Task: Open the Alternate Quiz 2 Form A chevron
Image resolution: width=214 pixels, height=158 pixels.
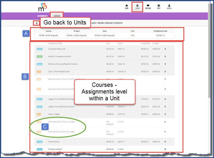Action: tap(165, 122)
